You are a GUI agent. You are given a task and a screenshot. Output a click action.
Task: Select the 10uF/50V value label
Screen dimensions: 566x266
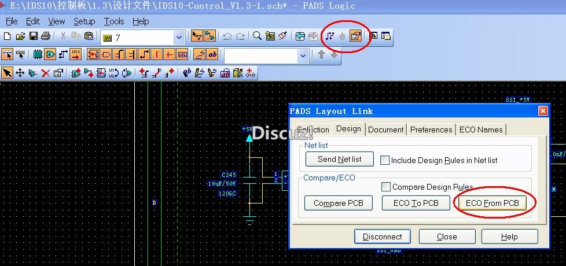click(x=222, y=184)
